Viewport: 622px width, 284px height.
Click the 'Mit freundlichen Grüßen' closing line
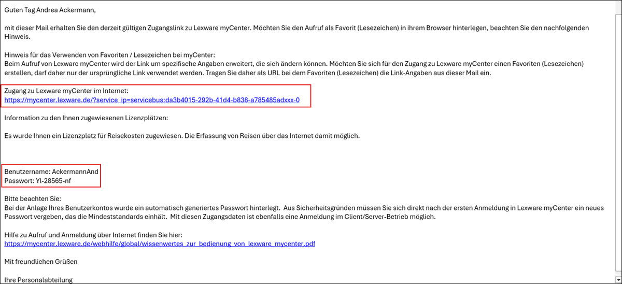tap(40, 262)
